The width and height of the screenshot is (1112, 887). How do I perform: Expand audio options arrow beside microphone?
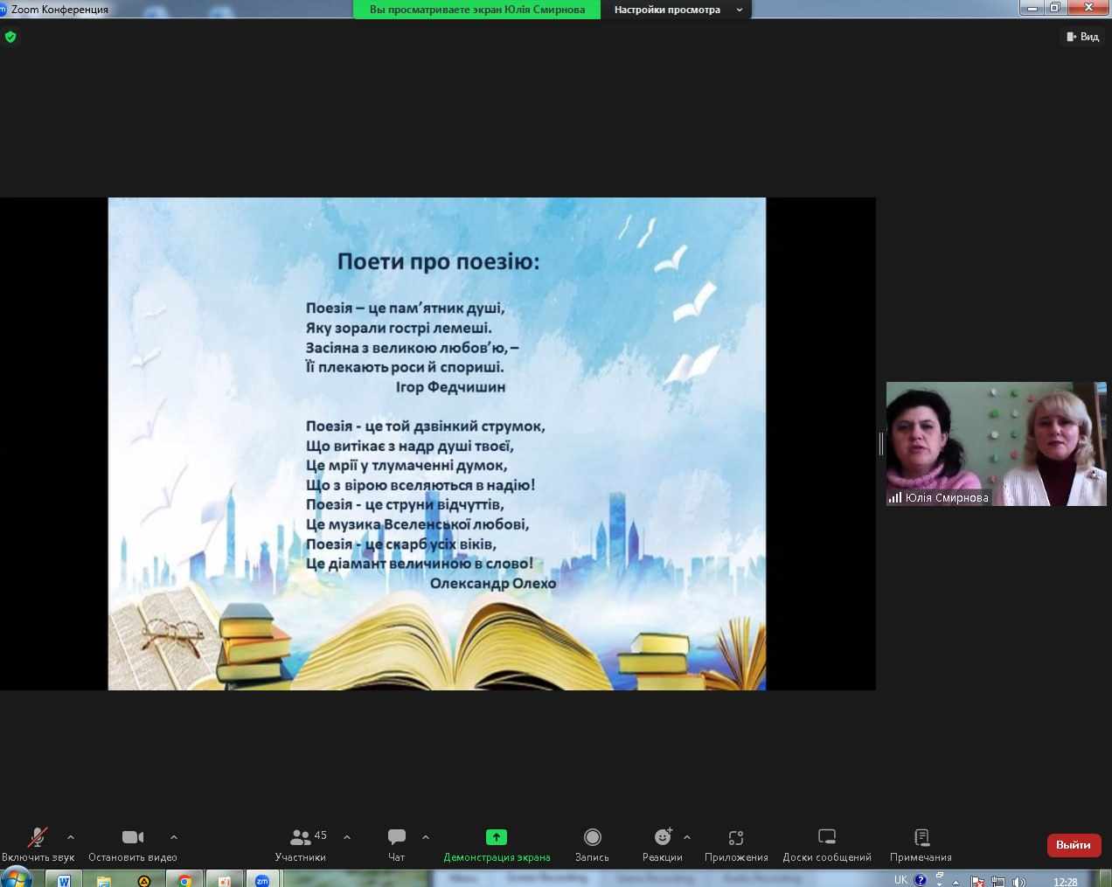click(71, 837)
